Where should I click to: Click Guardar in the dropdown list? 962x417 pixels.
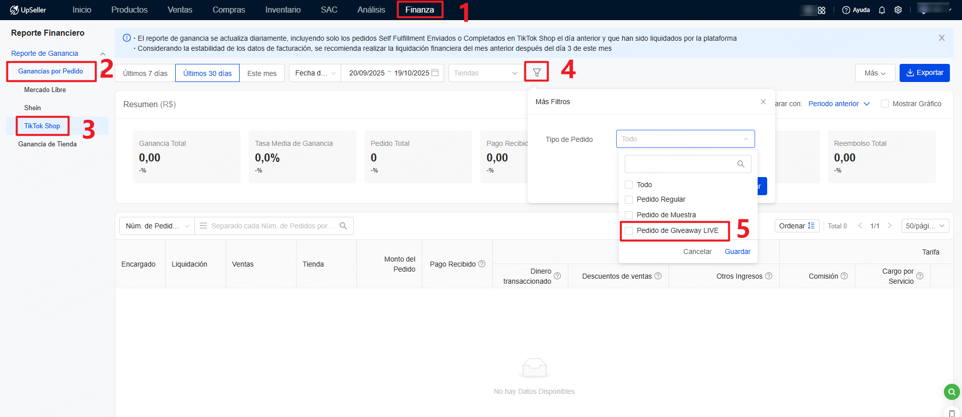[x=737, y=252]
